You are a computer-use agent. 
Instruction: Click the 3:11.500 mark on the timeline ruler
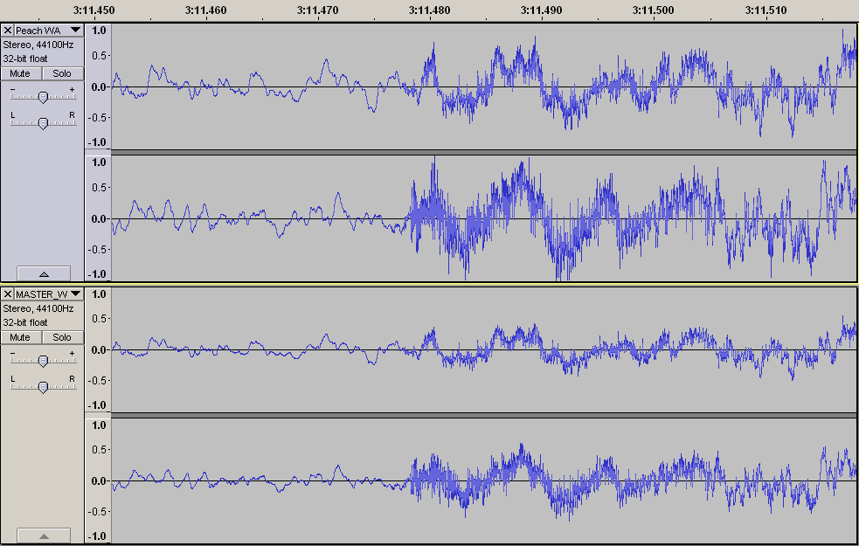(653, 10)
